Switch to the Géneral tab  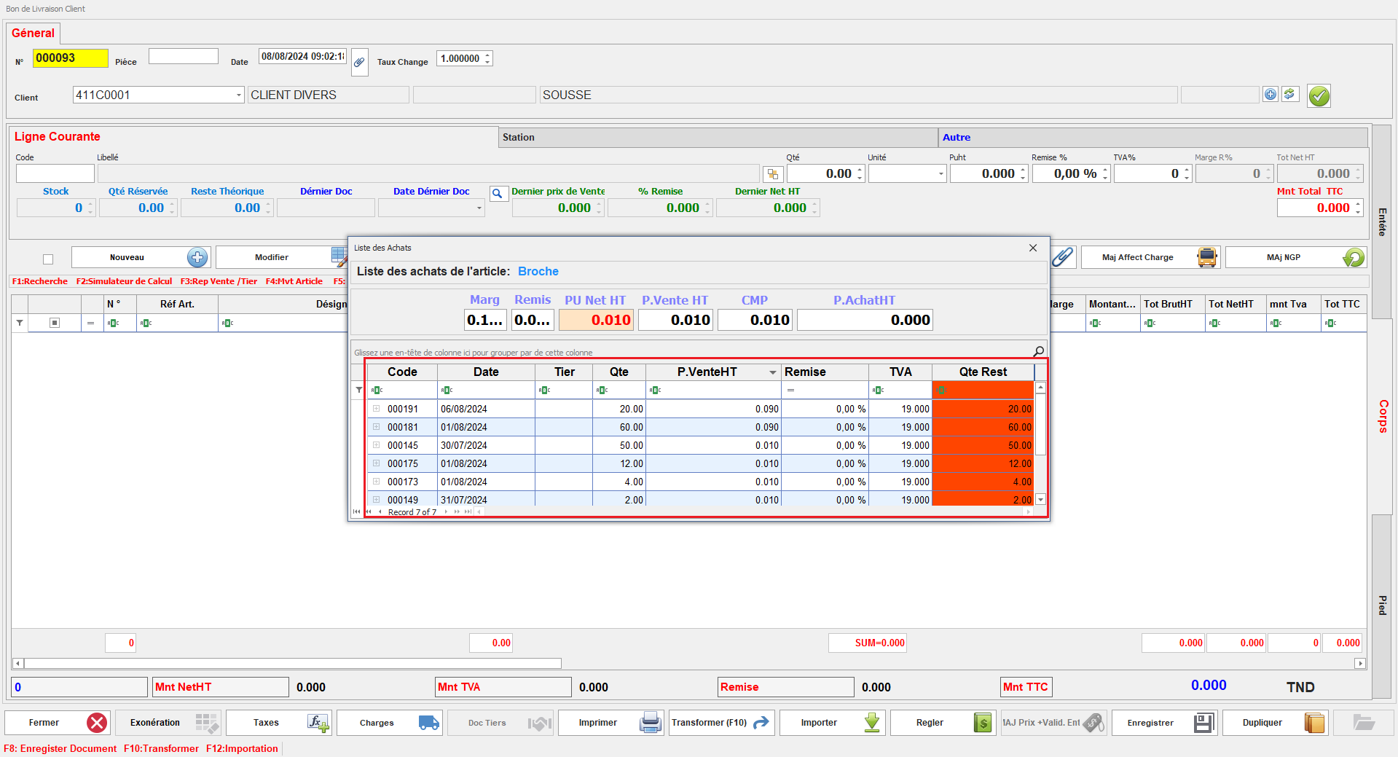(x=34, y=33)
